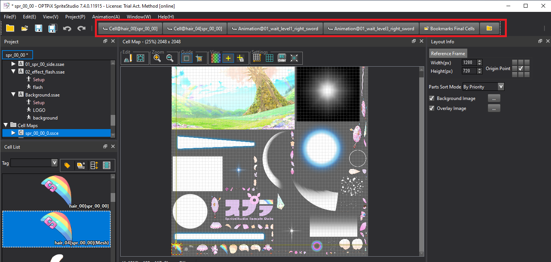This screenshot has width=551, height=262.
Task: Click the film strip icon in Cell List
Action: tap(107, 165)
